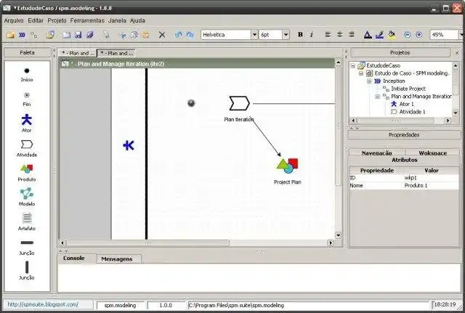Align text left
This screenshot has height=313, width=465.
pyautogui.click(x=328, y=35)
